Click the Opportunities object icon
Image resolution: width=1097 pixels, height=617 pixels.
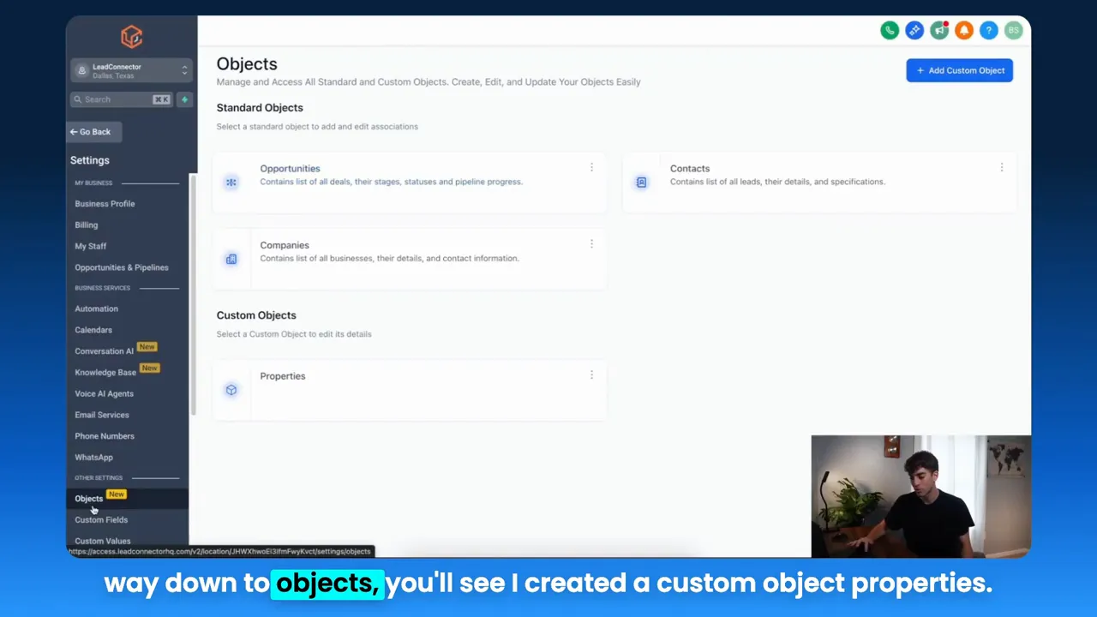pyautogui.click(x=231, y=182)
